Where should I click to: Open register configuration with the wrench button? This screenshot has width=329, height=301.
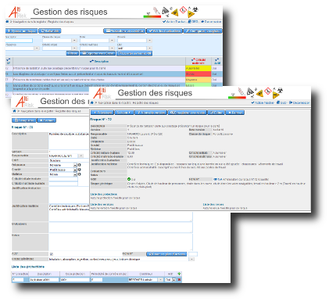coord(203,31)
